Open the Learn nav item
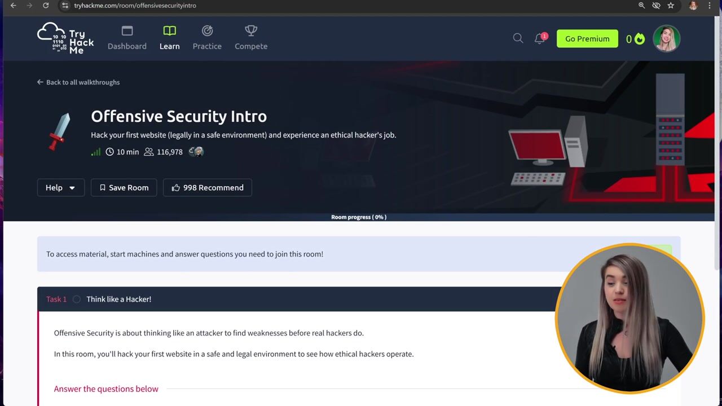This screenshot has width=722, height=406. [169, 38]
